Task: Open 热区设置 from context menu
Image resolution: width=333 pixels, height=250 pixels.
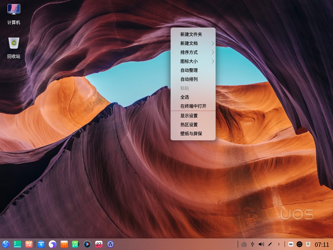Action: [x=193, y=125]
